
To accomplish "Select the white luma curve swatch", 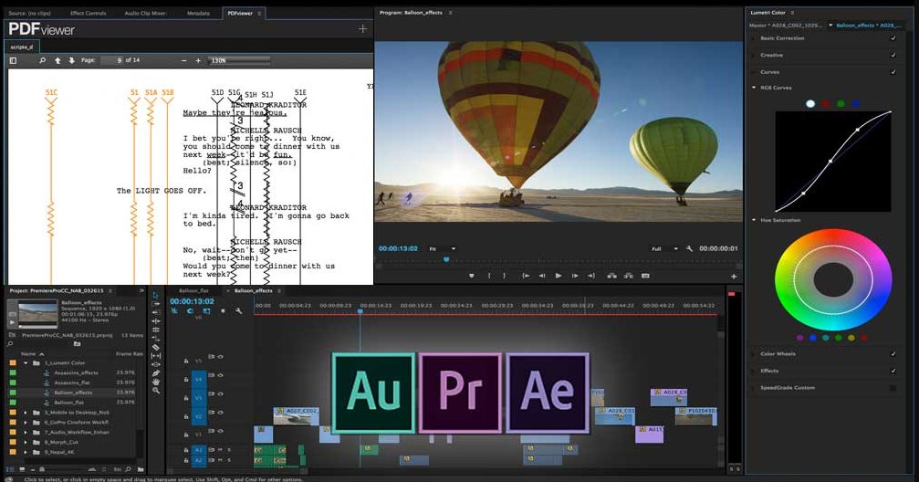I will [810, 104].
